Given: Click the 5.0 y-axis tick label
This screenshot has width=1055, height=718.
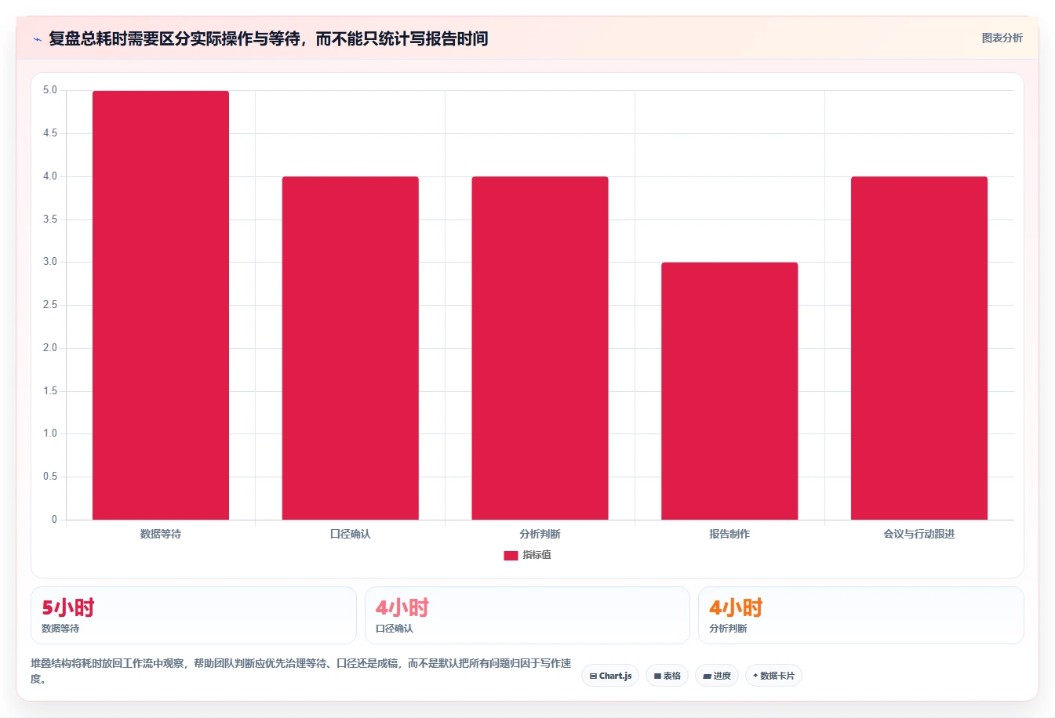Looking at the screenshot, I should coord(50,90).
